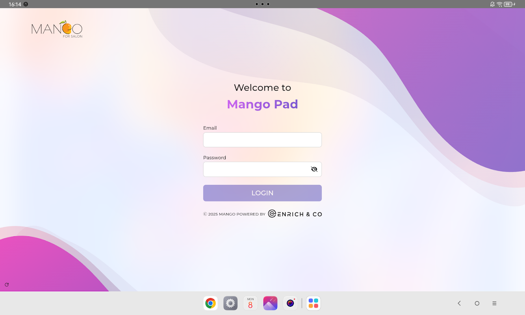Screen dimensions: 525x315
Task: Open the Gallery app in the dock
Action: (x=270, y=303)
